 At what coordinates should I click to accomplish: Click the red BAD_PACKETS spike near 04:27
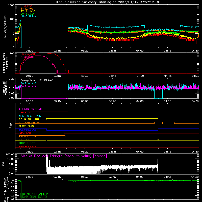(190, 146)
